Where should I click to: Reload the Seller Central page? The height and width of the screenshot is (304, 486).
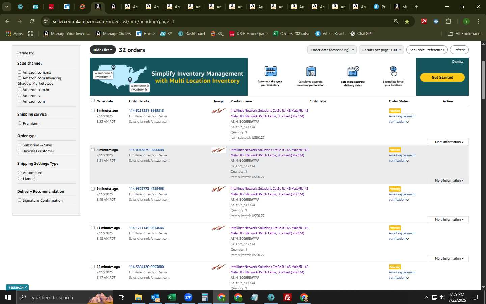(32, 21)
